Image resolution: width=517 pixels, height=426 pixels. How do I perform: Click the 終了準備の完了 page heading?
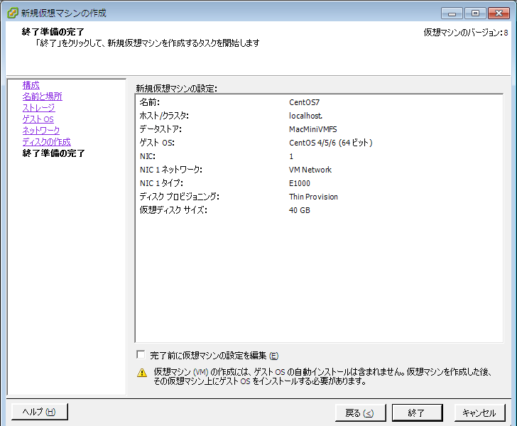click(53, 32)
